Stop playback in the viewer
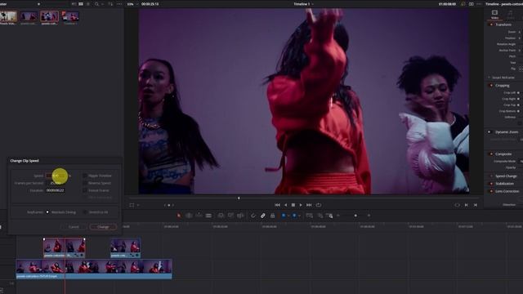This screenshot has height=294, width=523. pyautogui.click(x=293, y=205)
